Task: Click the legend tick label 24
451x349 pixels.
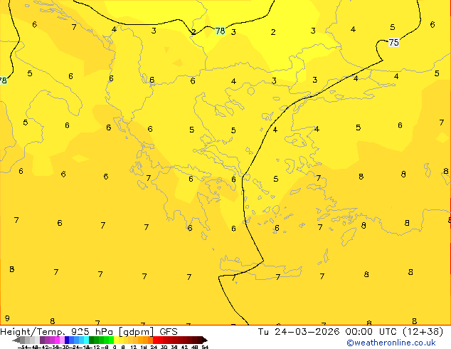Action: pyautogui.click(x=154, y=347)
